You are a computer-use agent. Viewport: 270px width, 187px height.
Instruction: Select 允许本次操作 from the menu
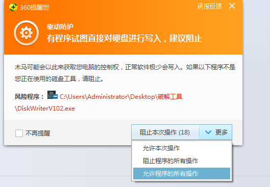coord(182,148)
